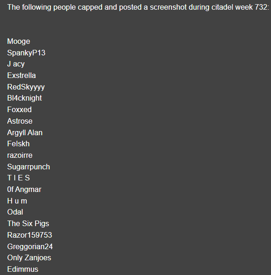Click on the J acy name
This screenshot has height=275, width=271.
16,64
